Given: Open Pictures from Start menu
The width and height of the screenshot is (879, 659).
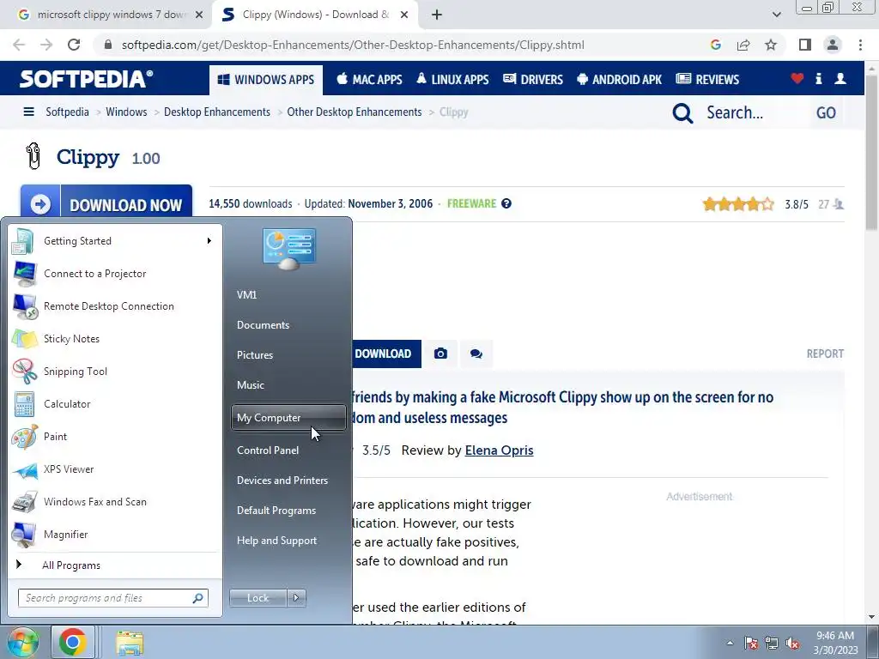Looking at the screenshot, I should 254,354.
